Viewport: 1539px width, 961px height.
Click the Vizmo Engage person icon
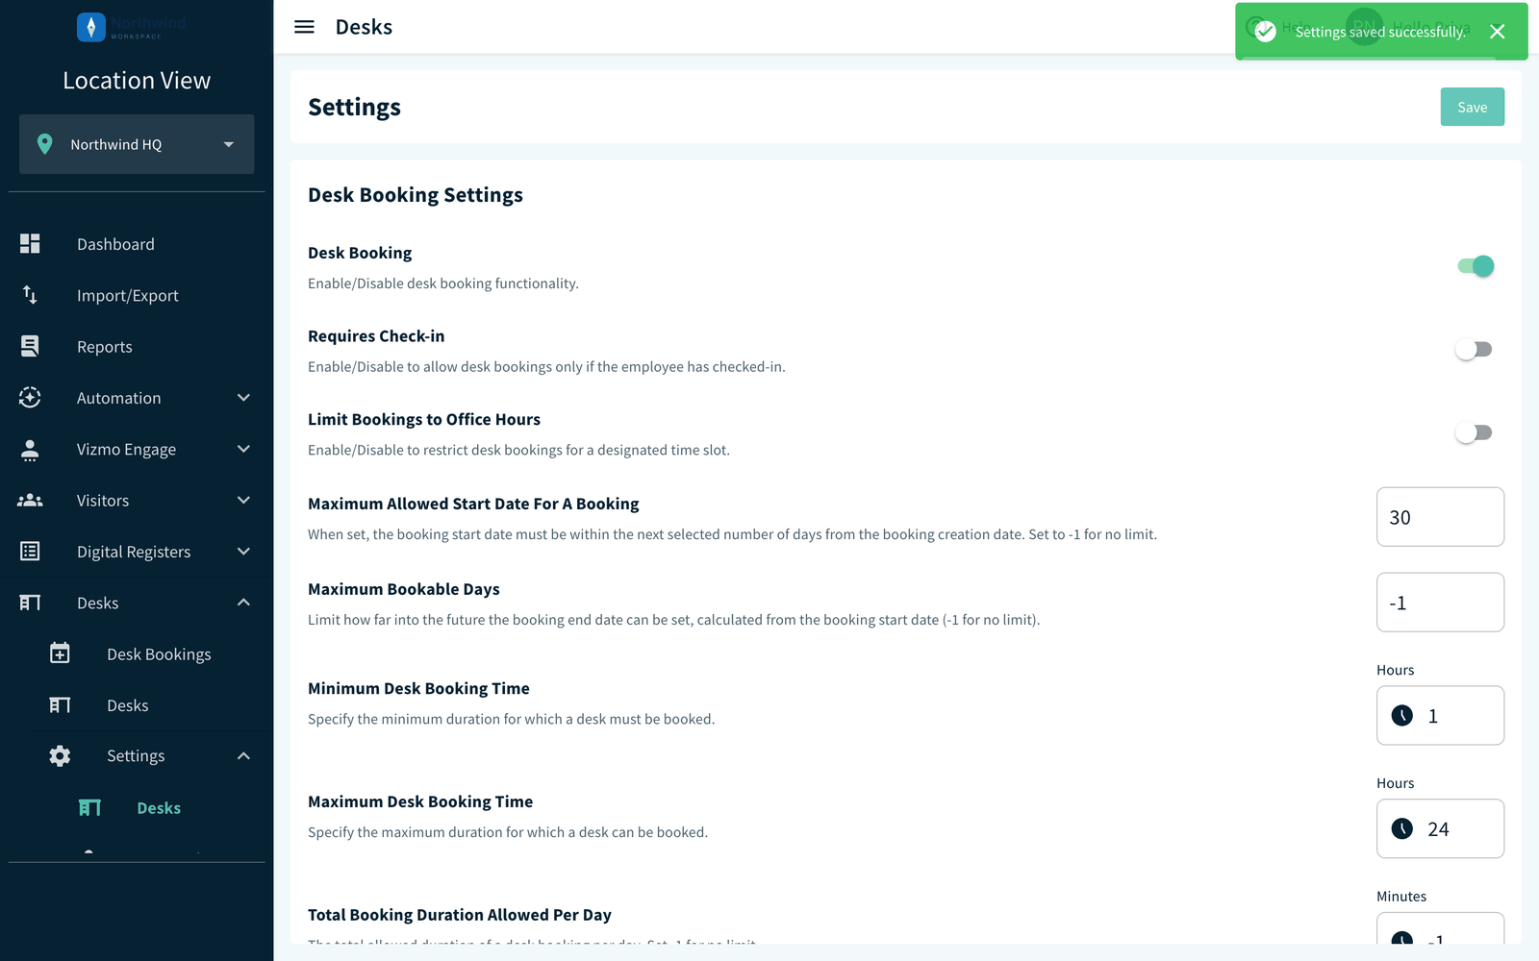coord(30,449)
